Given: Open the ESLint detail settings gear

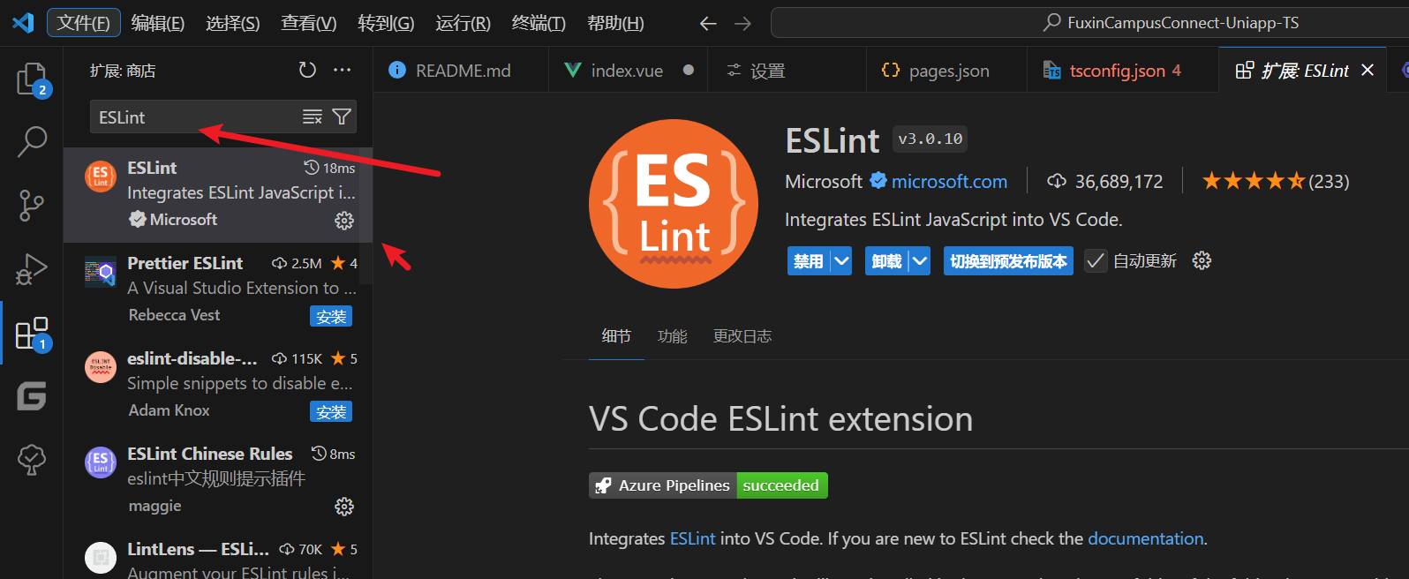Looking at the screenshot, I should pyautogui.click(x=1202, y=260).
